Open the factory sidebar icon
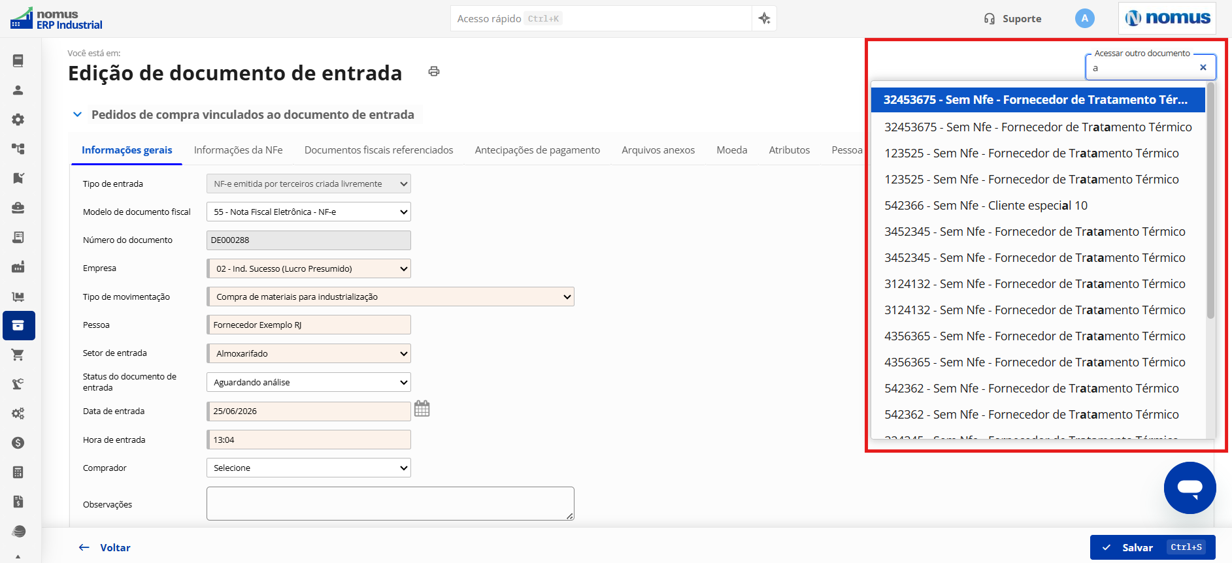The image size is (1232, 563). click(18, 266)
